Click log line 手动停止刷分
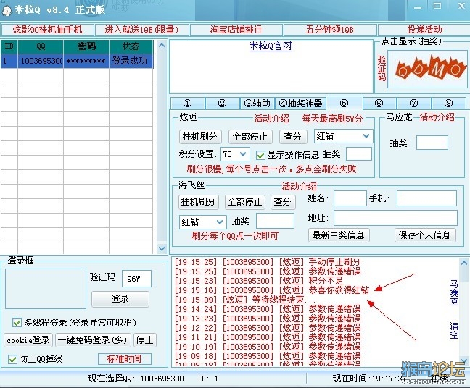This screenshot has width=470, height=388. click(268, 262)
